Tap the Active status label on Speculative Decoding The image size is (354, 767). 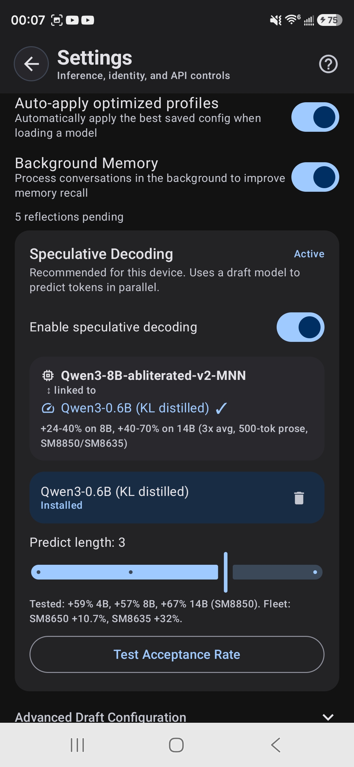pos(308,253)
